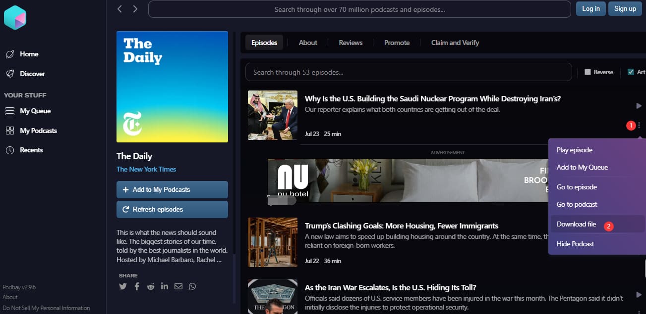Click the Sign up button
Viewport: 646px width, 314px height.
click(625, 8)
